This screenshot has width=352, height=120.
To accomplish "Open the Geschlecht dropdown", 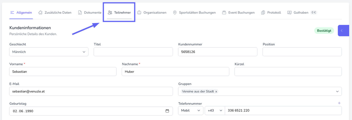I will click(x=49, y=52).
